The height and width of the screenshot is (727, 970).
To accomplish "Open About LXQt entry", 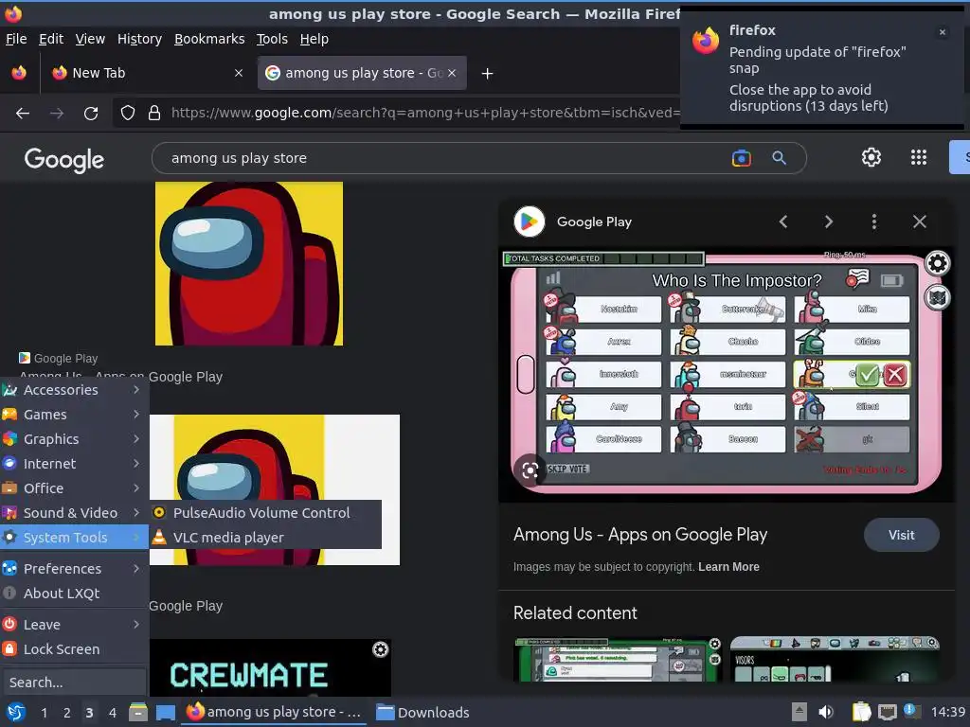I will 74,594.
